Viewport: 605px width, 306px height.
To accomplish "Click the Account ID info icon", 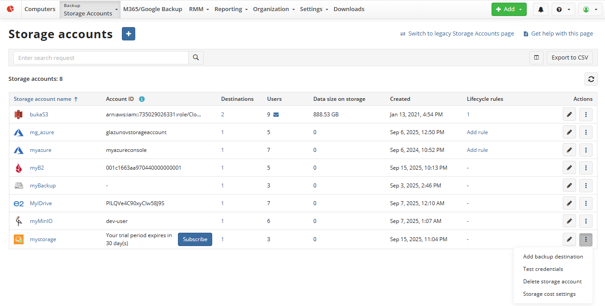I will point(142,99).
